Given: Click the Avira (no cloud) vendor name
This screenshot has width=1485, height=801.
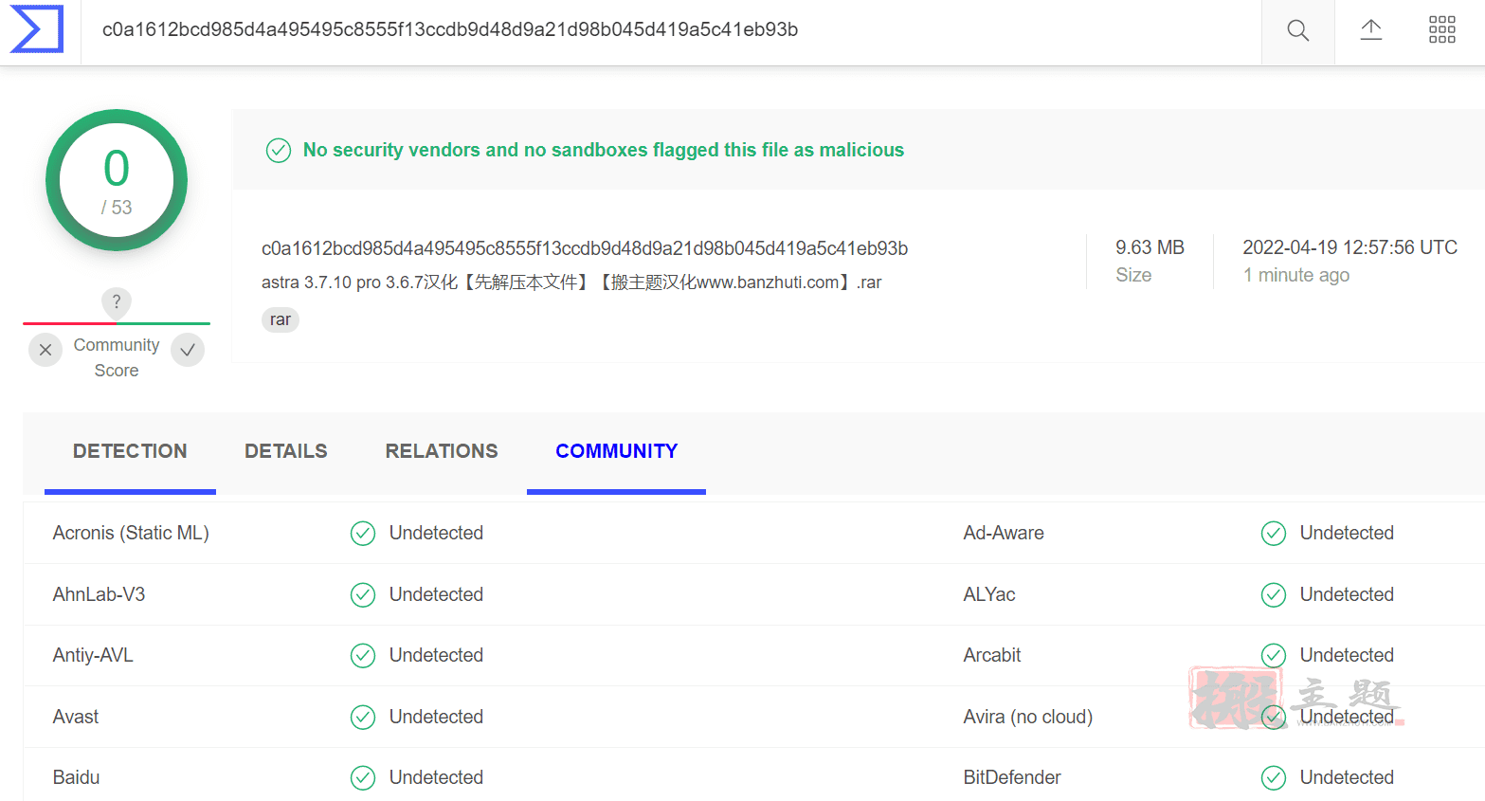Looking at the screenshot, I should pyautogui.click(x=1028, y=717).
